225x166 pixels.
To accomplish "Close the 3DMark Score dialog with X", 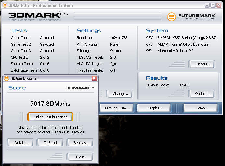I will click(94, 78).
